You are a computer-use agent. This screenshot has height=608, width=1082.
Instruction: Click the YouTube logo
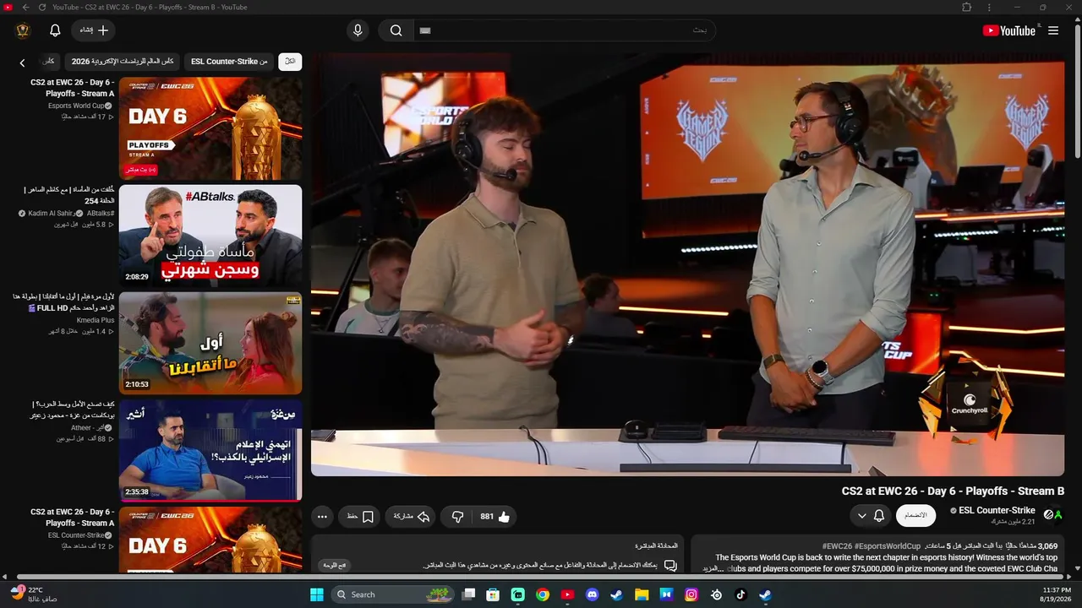1008,30
